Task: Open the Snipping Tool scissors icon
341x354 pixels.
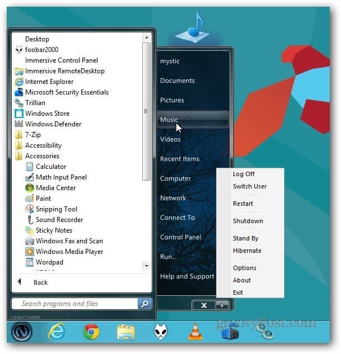Action: click(x=30, y=209)
